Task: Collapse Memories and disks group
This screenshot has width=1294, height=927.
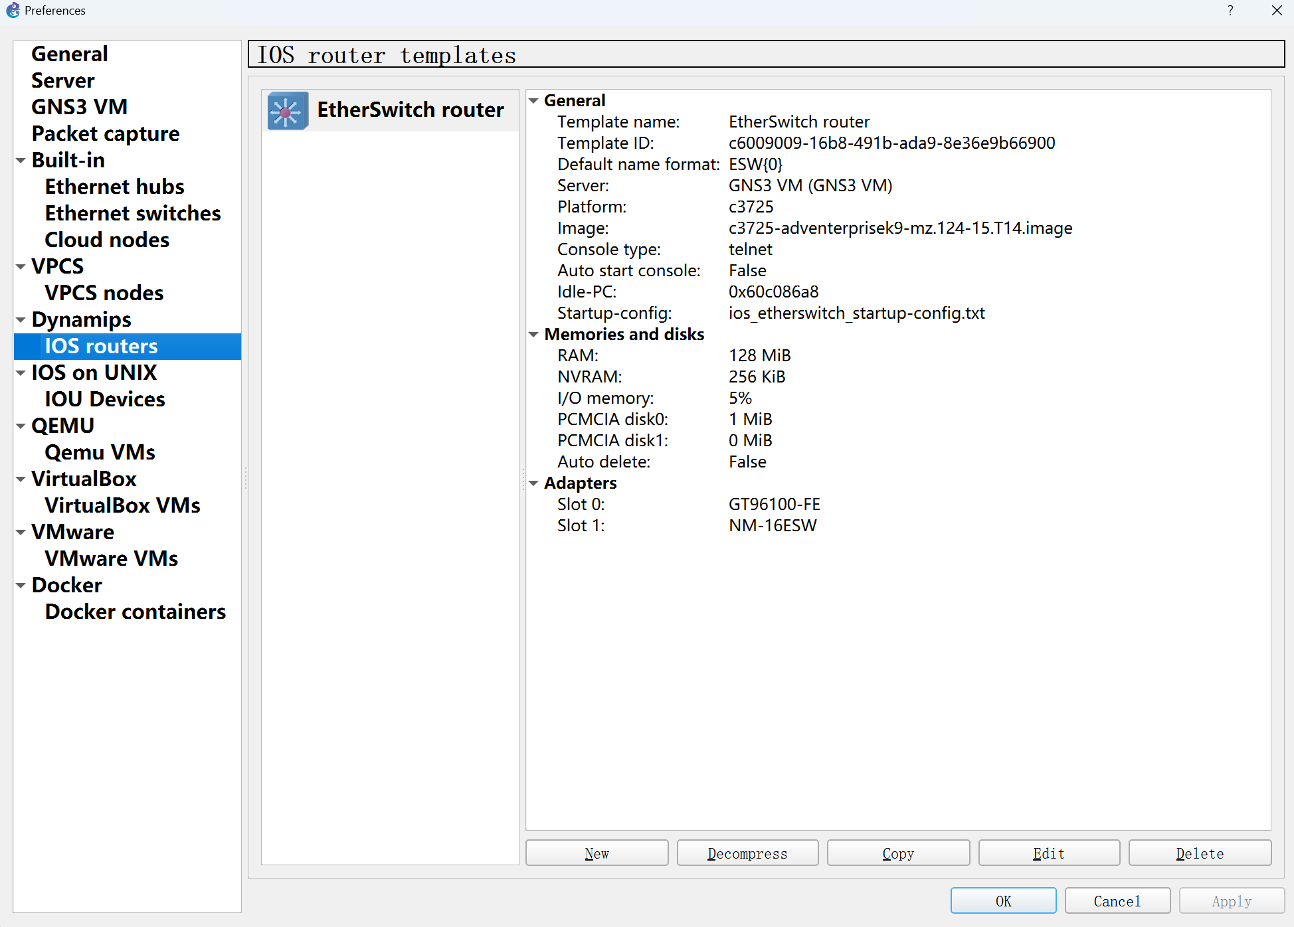Action: (533, 335)
